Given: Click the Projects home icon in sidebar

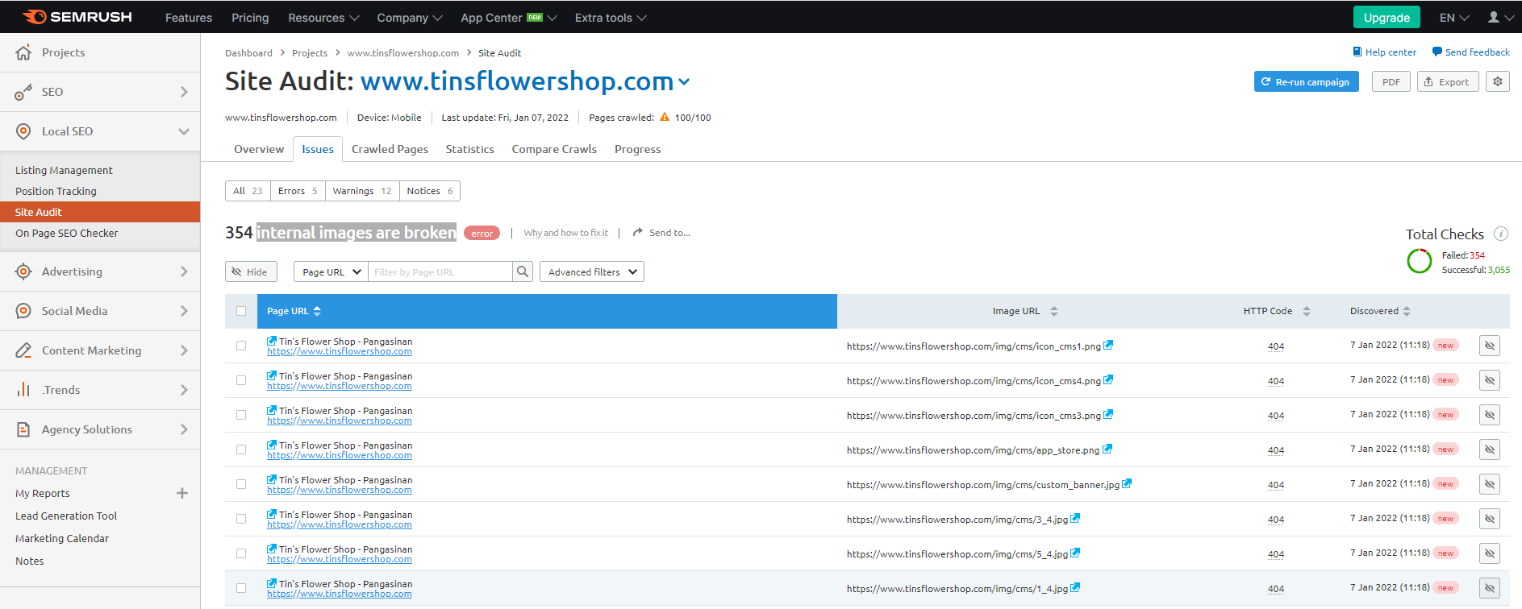Looking at the screenshot, I should click(23, 52).
